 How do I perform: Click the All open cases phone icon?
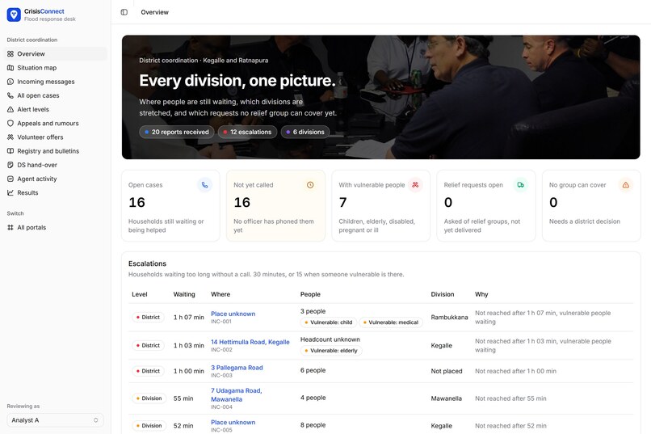pos(10,95)
